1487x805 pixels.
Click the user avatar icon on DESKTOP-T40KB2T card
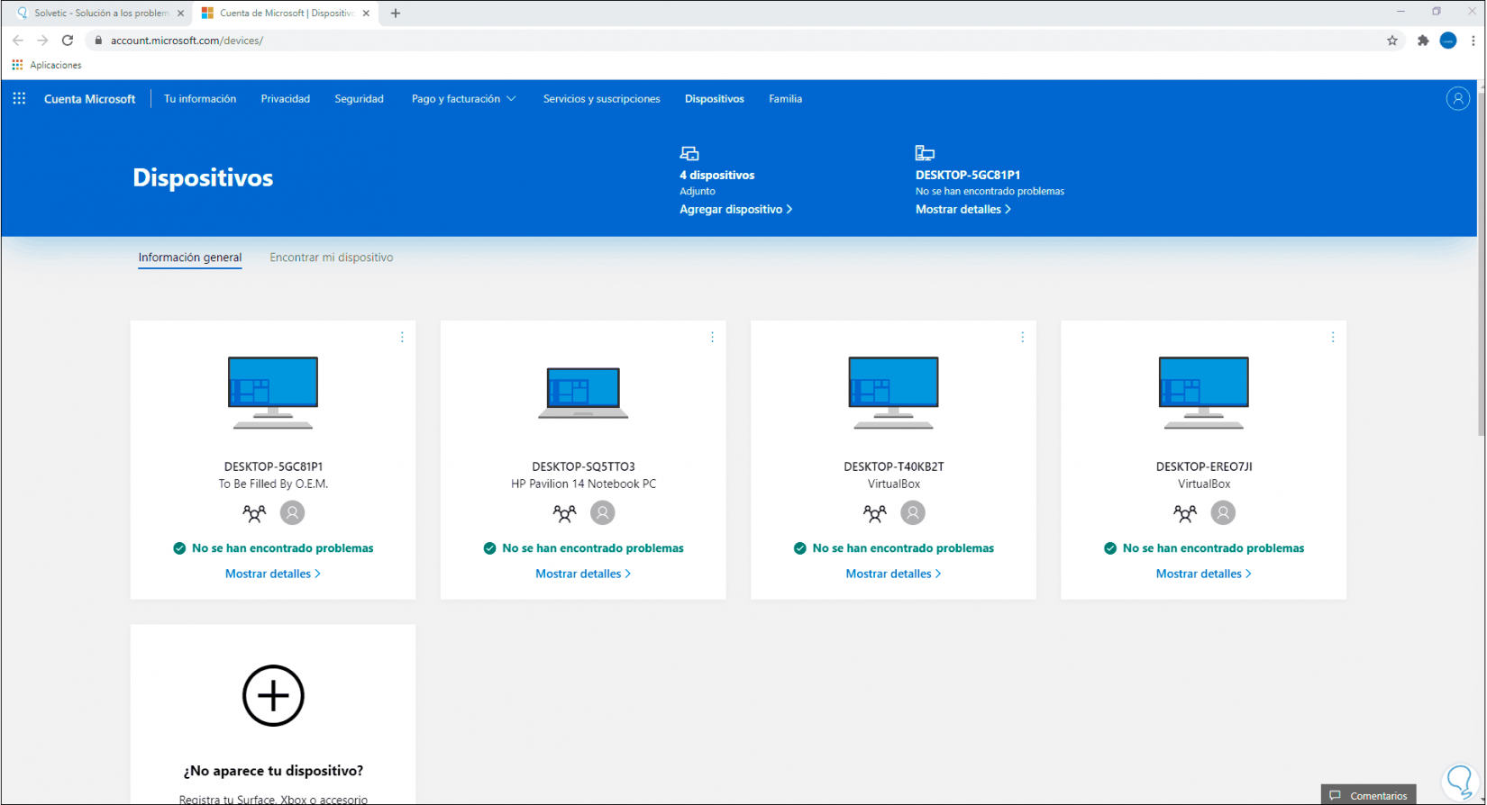coord(913,512)
